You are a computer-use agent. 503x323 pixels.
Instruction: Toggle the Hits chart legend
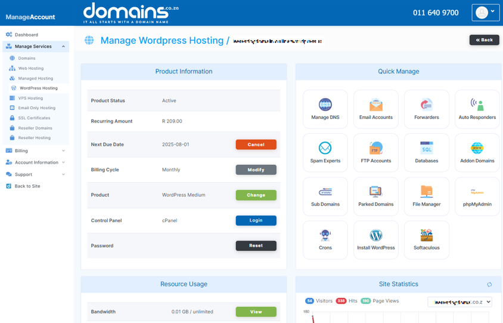[x=346, y=301]
